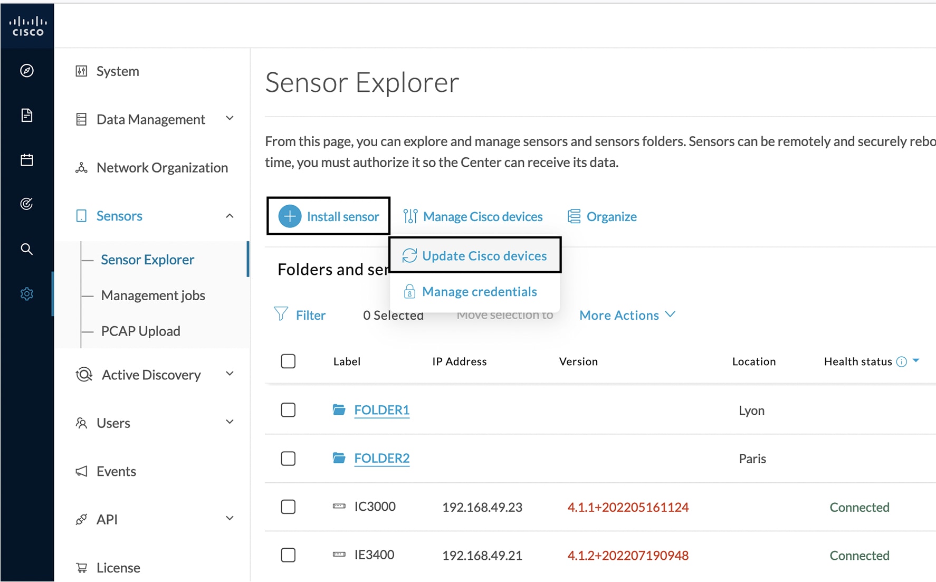
Task: Open the Explore compass icon in sidebar
Action: pyautogui.click(x=27, y=71)
